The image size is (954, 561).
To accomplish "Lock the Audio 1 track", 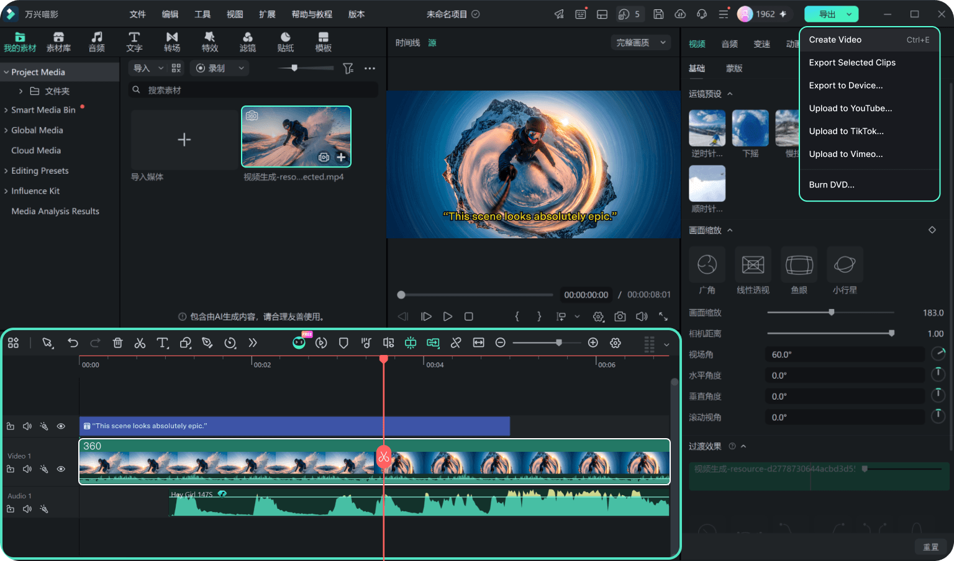I will click(x=11, y=509).
